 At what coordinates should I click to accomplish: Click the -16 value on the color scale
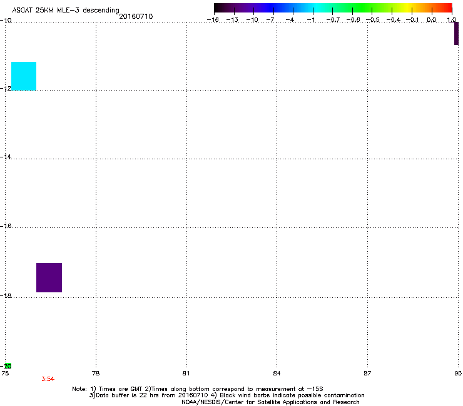pyautogui.click(x=213, y=20)
